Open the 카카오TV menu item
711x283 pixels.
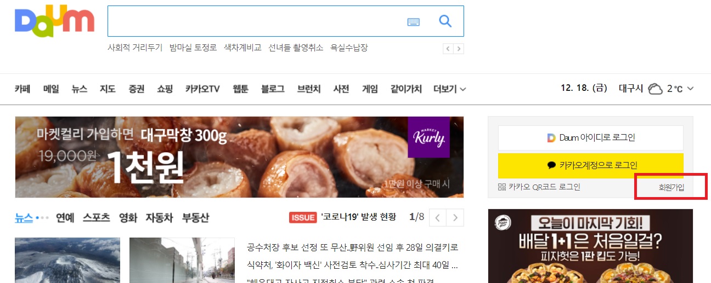(x=202, y=89)
